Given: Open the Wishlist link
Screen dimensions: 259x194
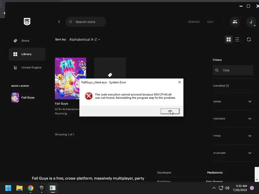Looking at the screenshot, I should tap(194, 22).
